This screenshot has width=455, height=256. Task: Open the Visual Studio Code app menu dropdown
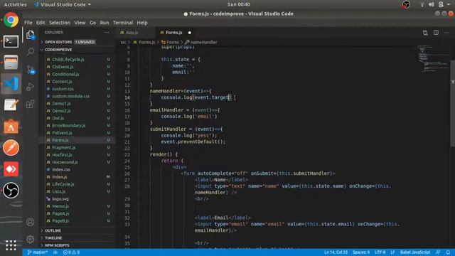(x=63, y=4)
